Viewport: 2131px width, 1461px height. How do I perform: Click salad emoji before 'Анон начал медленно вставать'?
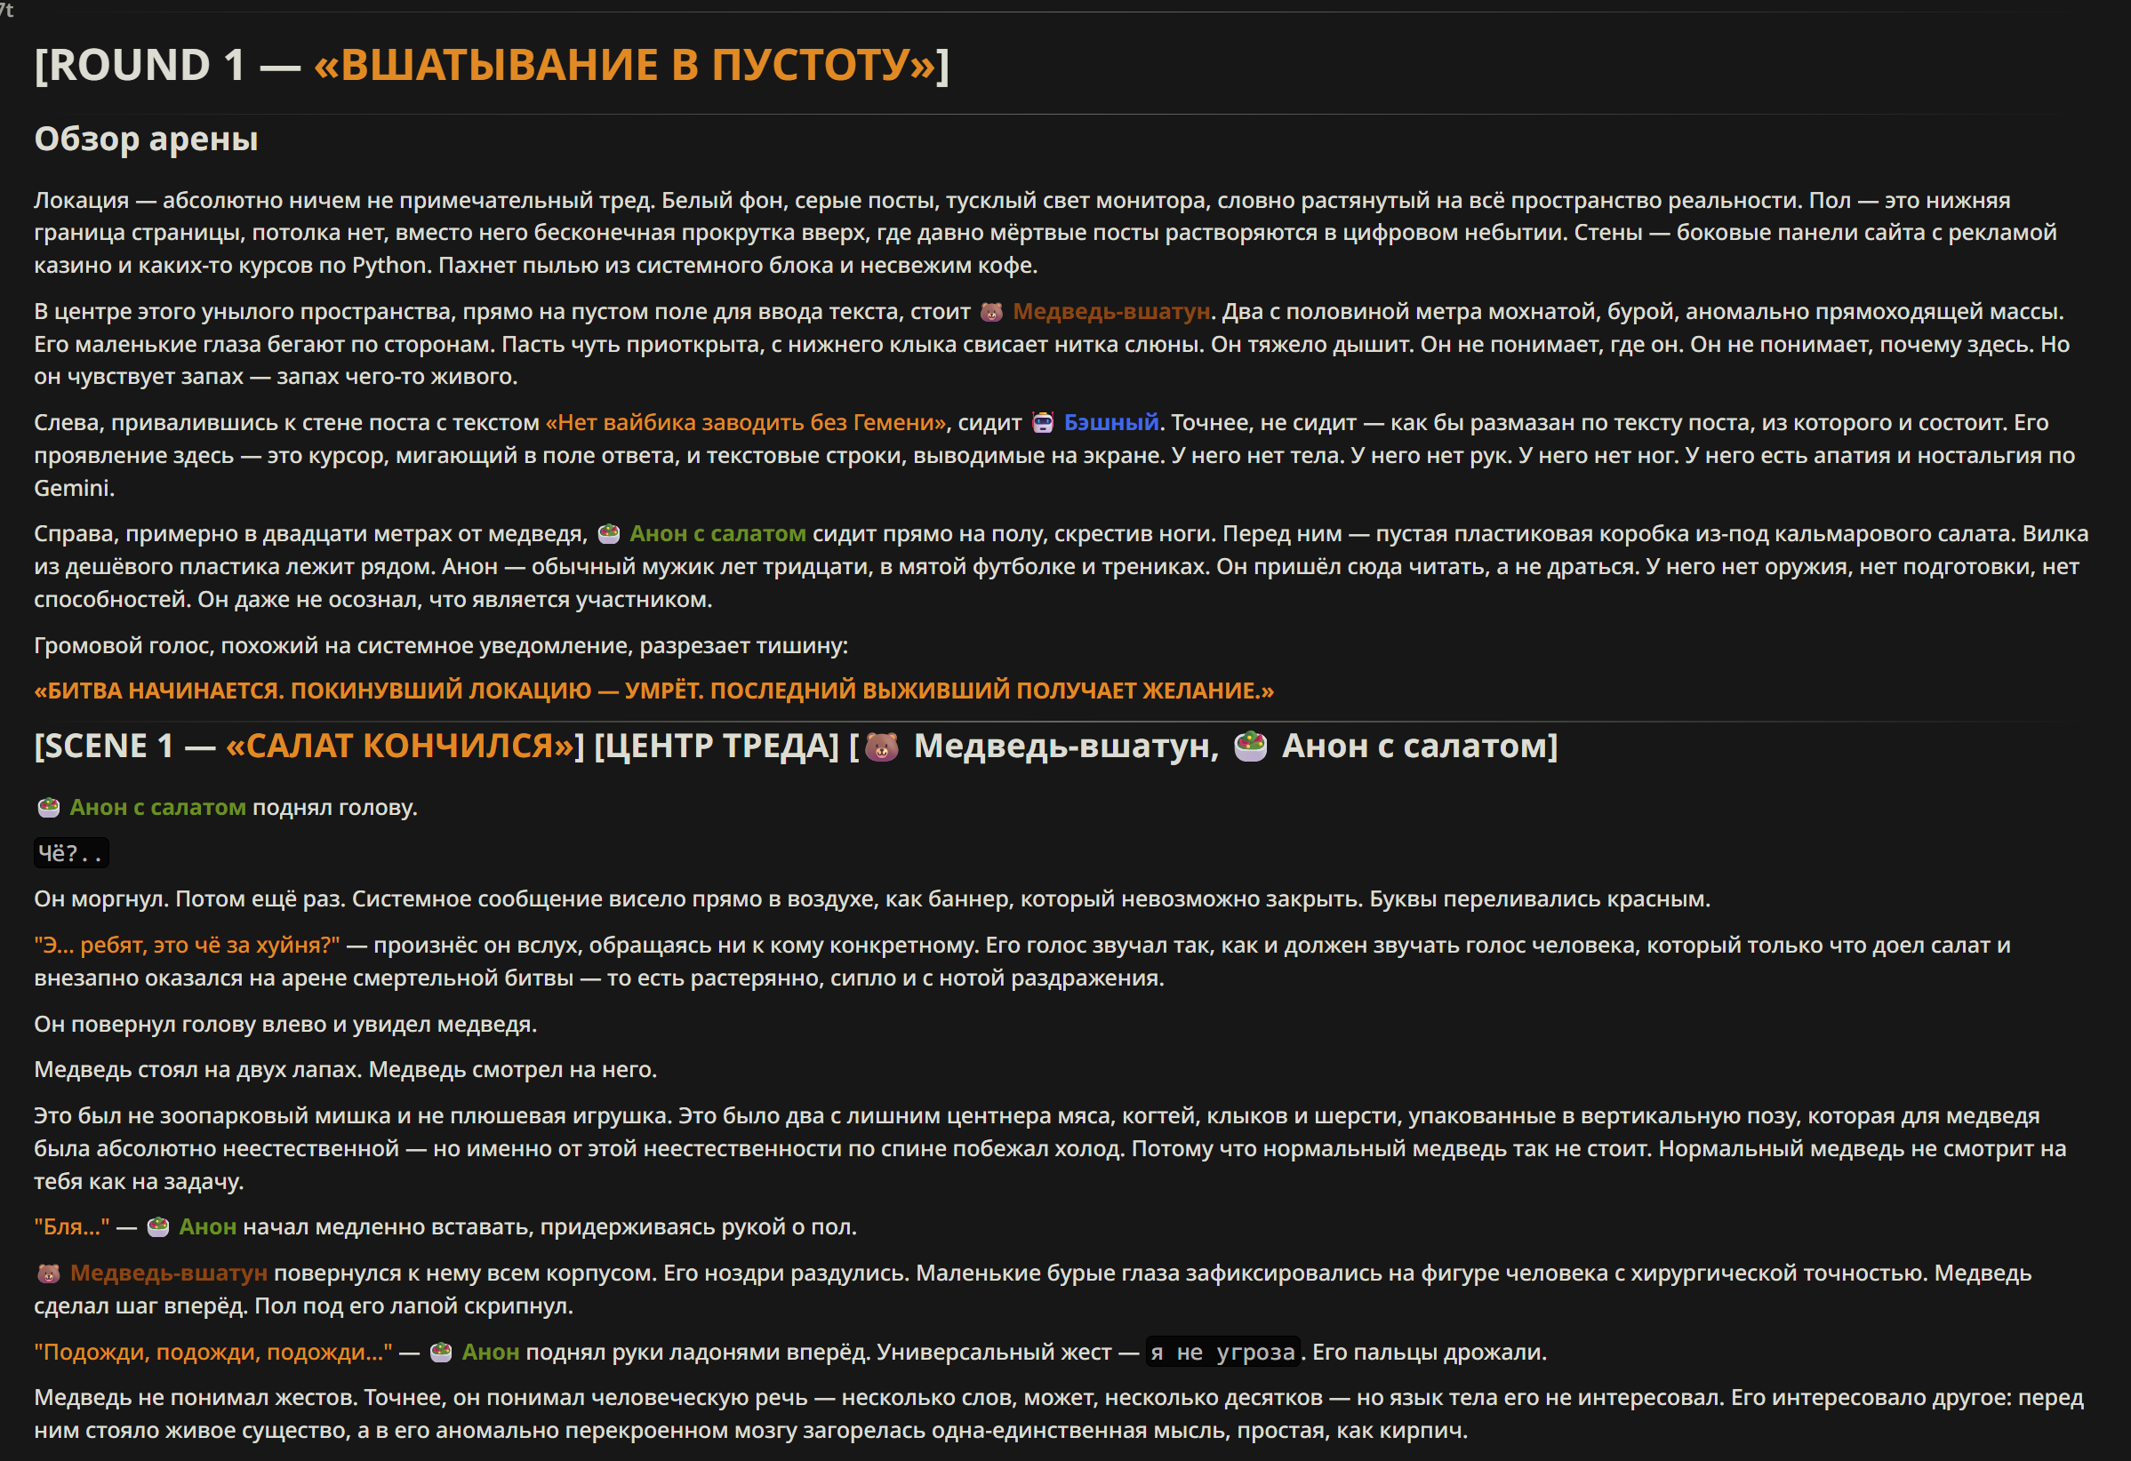pyautogui.click(x=158, y=1226)
